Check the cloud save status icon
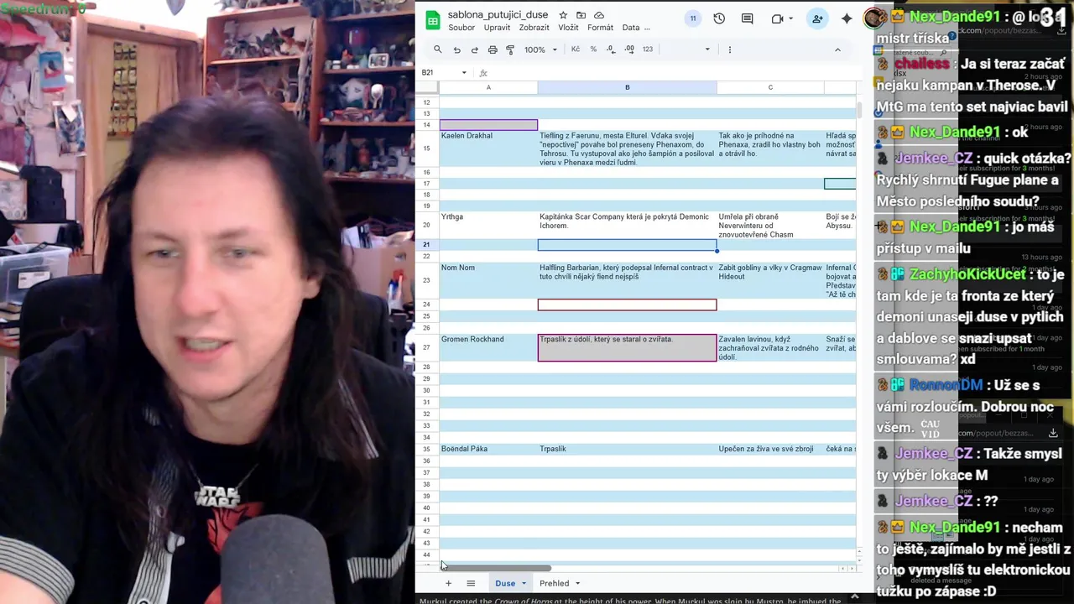Screen dimensions: 1074x604 click(599, 15)
